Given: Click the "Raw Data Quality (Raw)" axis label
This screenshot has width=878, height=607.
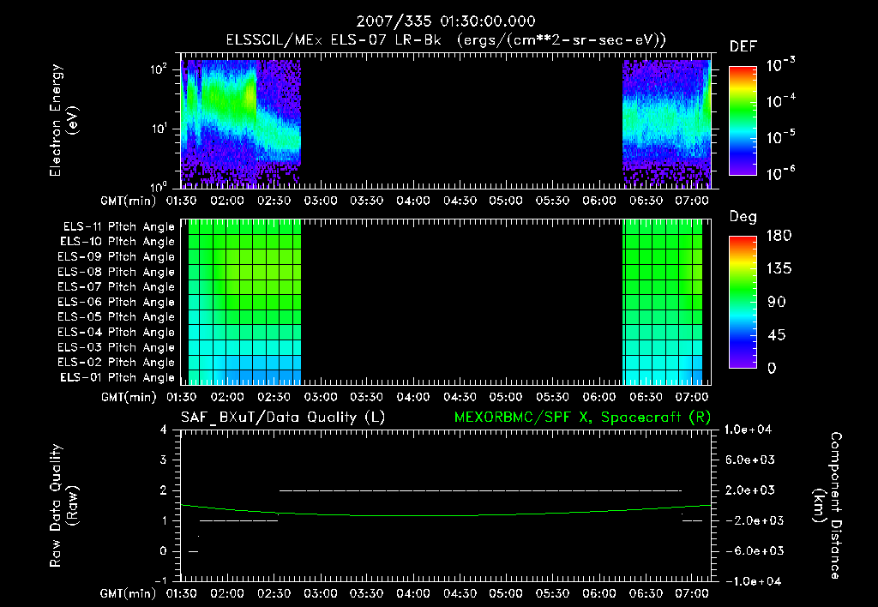Looking at the screenshot, I should pos(63,506).
